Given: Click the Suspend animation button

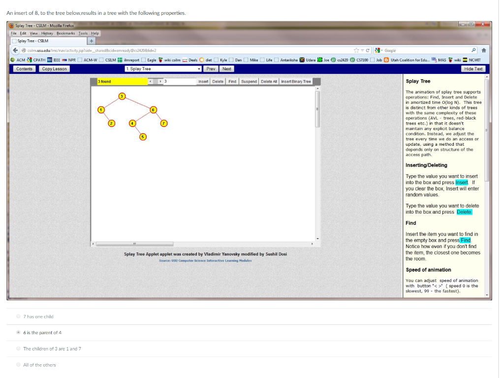Looking at the screenshot, I should [249, 81].
